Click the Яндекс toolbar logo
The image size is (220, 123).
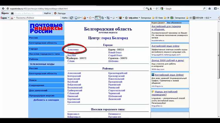coord(4,18)
